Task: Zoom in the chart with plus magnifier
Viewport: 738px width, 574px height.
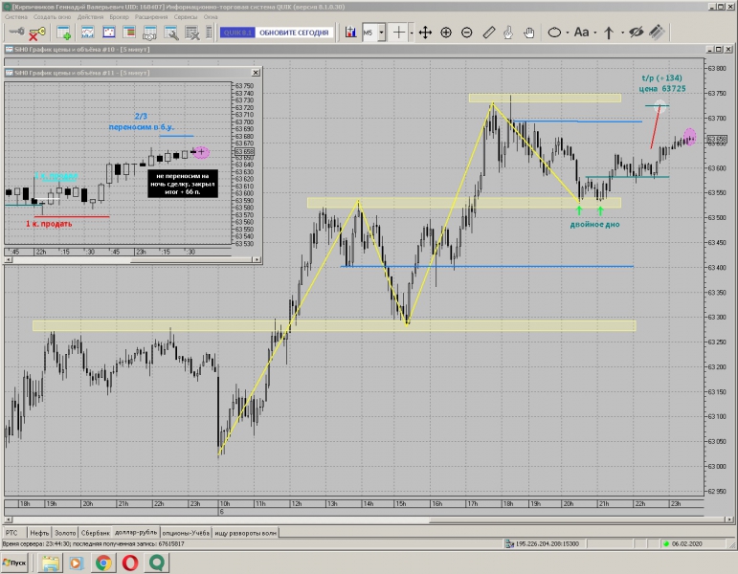Action: click(x=446, y=32)
